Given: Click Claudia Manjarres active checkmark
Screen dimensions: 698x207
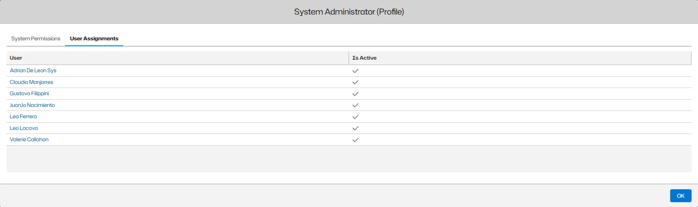Looking at the screenshot, I should 355,82.
